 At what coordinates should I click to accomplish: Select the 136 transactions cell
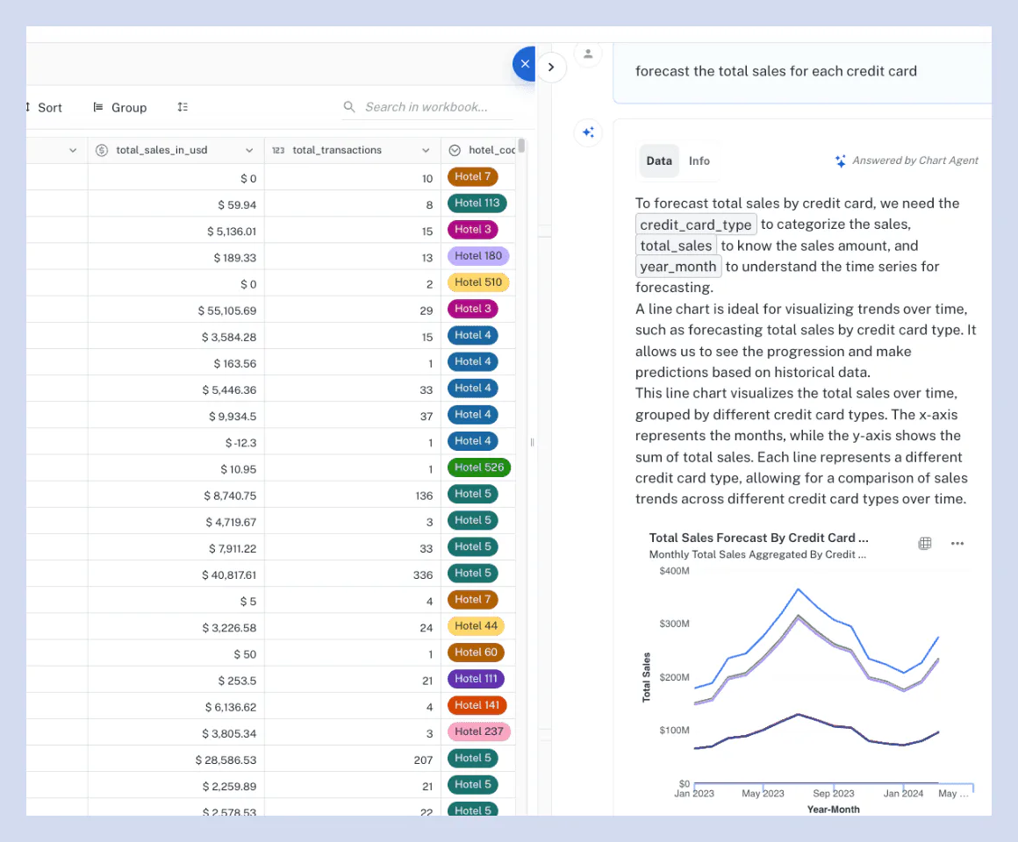tap(353, 496)
